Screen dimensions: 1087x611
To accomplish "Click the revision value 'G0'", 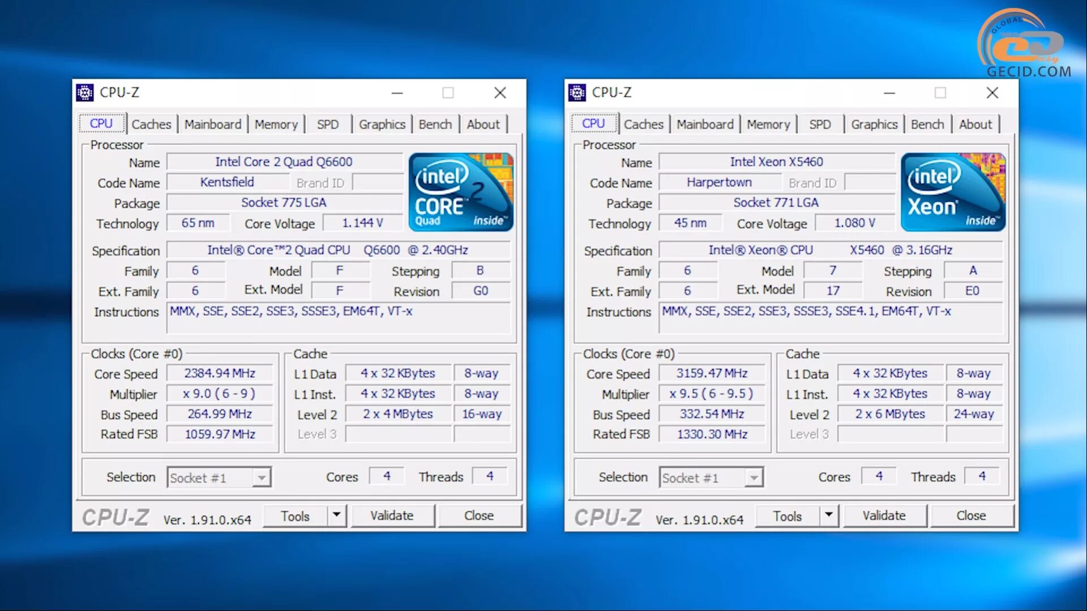I will click(x=481, y=291).
